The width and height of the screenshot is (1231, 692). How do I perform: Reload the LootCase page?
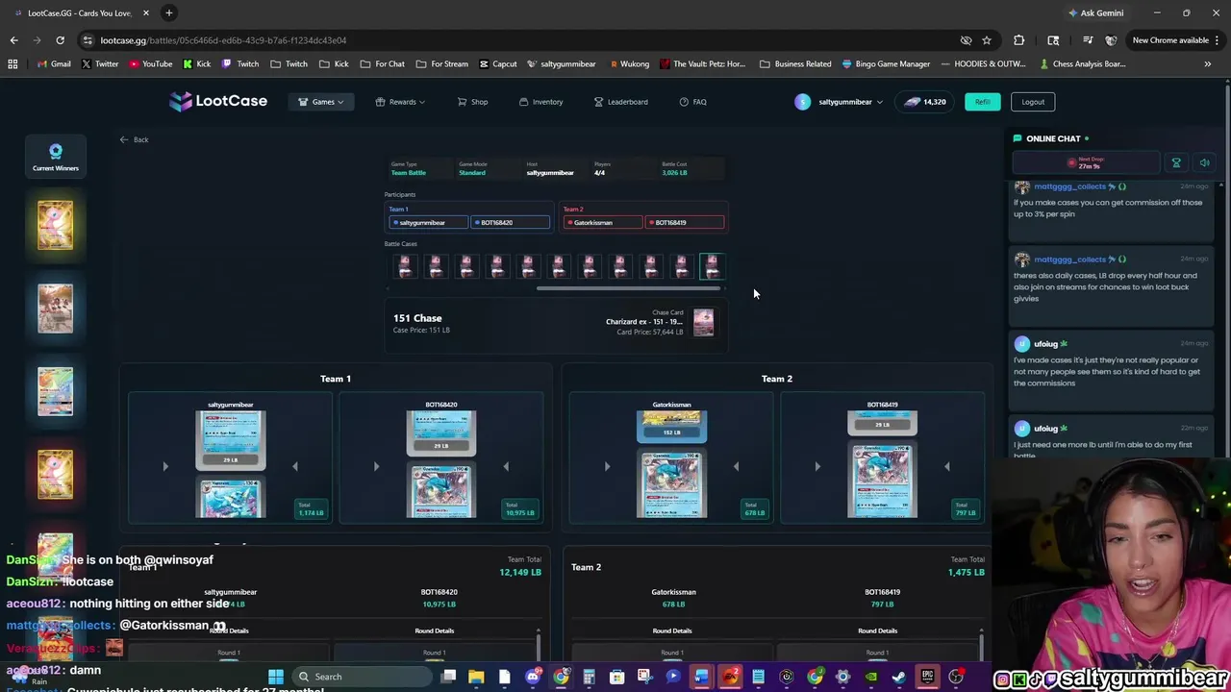point(60,40)
